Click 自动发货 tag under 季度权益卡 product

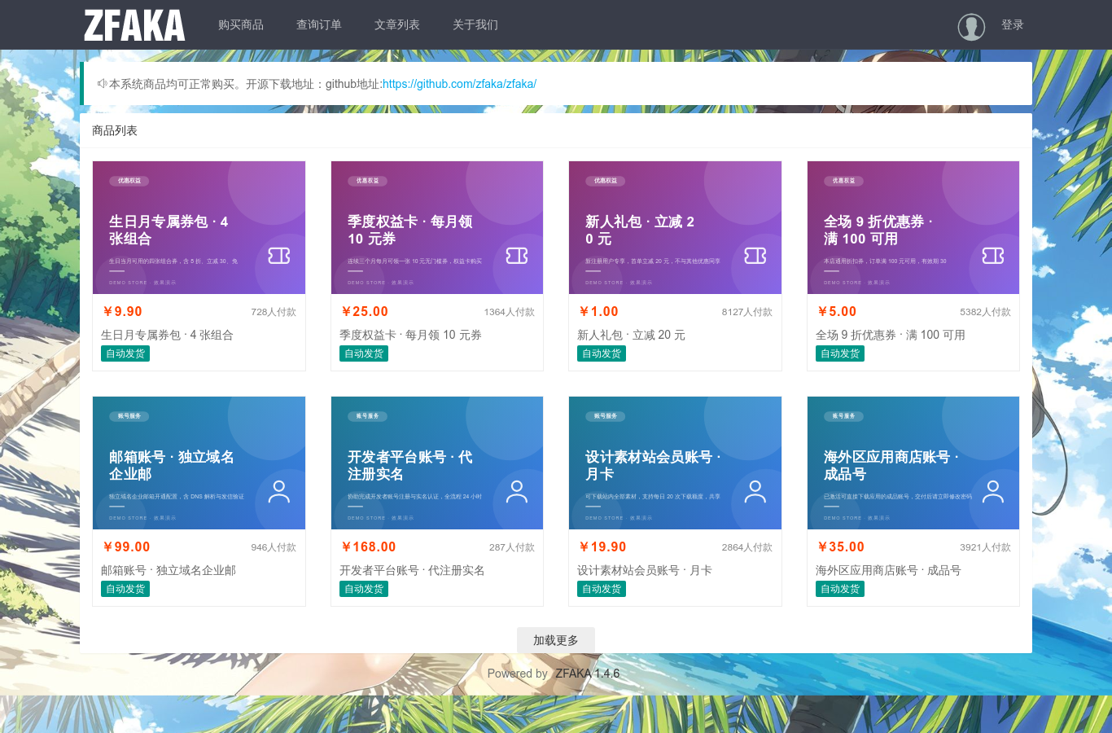(x=364, y=353)
